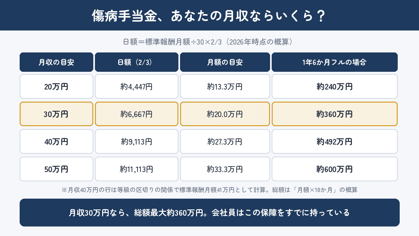
Task: Click the 約4,447円 daily amount cell
Action: point(137,87)
